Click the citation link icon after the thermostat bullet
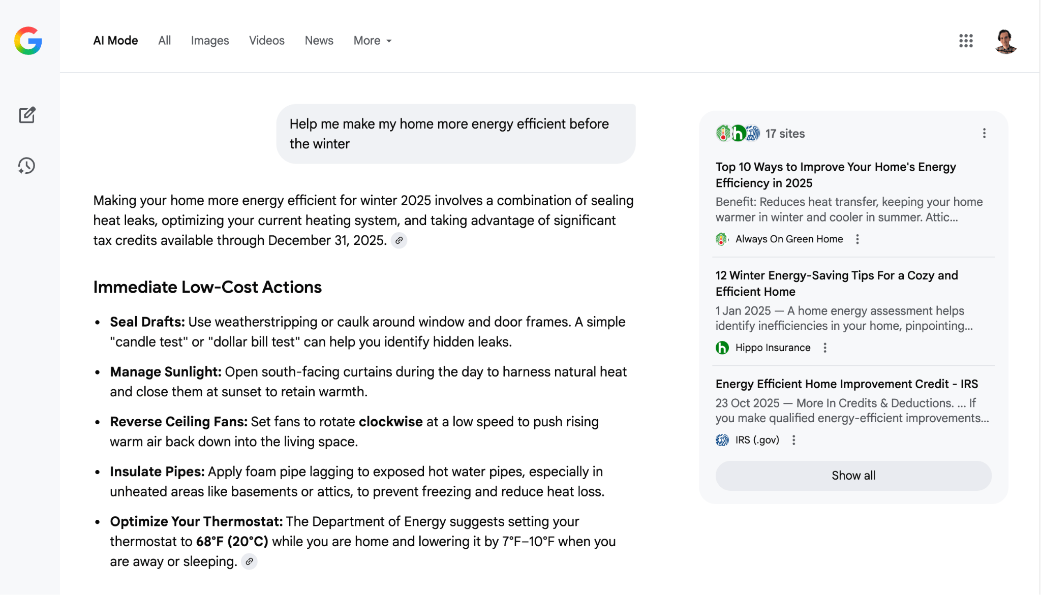This screenshot has height=595, width=1041. coord(249,561)
